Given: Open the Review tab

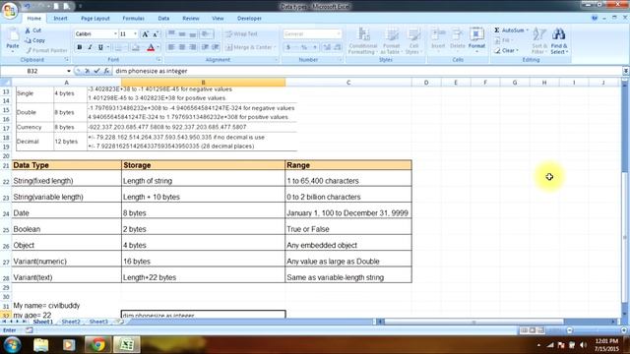Looking at the screenshot, I should tap(191, 19).
